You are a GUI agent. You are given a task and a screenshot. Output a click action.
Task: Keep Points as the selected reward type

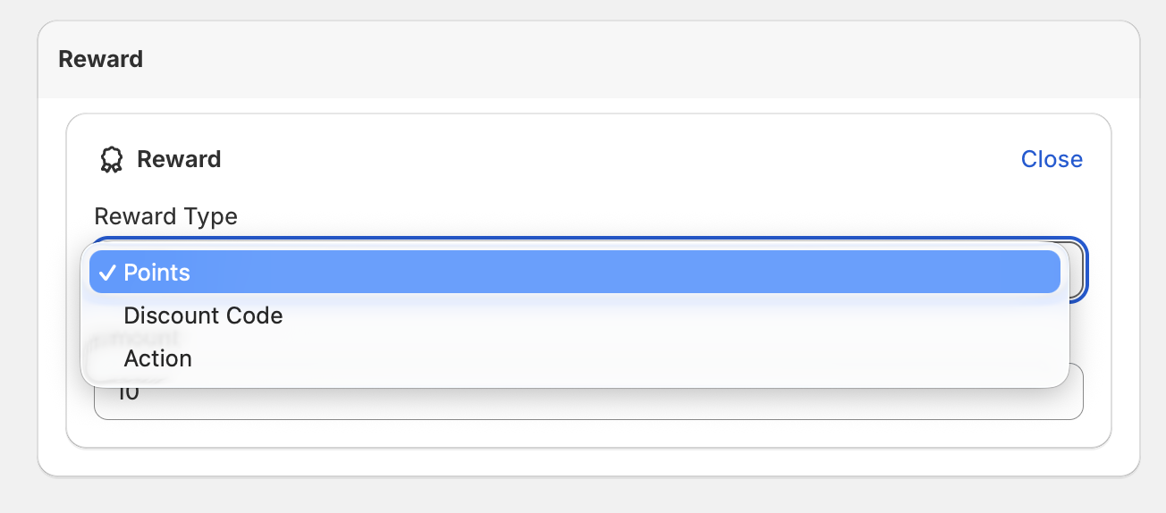572,273
